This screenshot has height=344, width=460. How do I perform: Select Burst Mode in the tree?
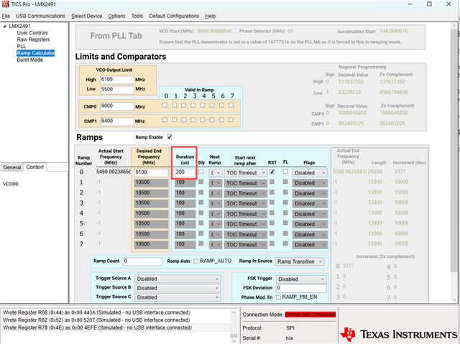[31, 60]
